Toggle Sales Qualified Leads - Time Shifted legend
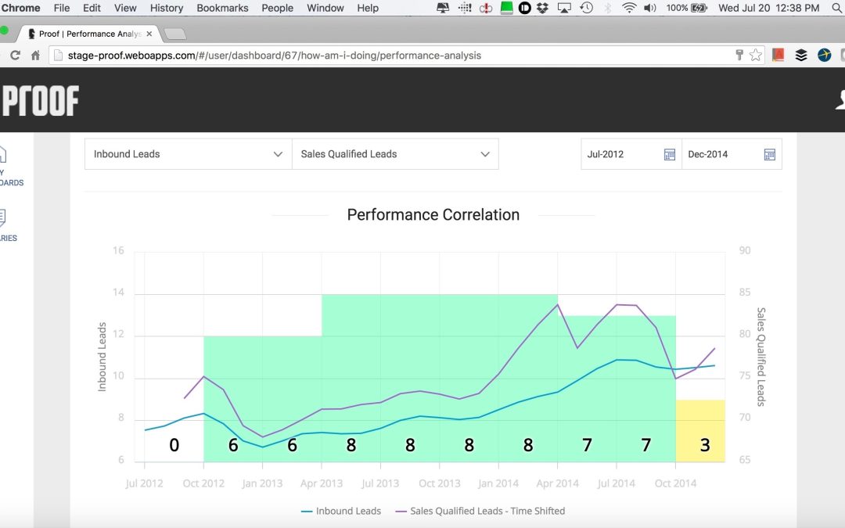Viewport: 845px width, 528px height. click(480, 511)
